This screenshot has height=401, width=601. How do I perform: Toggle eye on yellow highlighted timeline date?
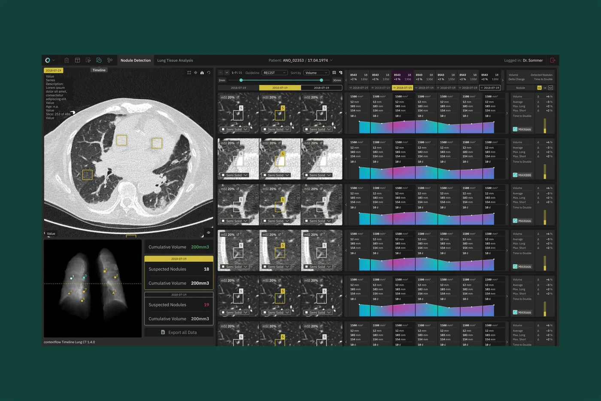tap(394, 88)
